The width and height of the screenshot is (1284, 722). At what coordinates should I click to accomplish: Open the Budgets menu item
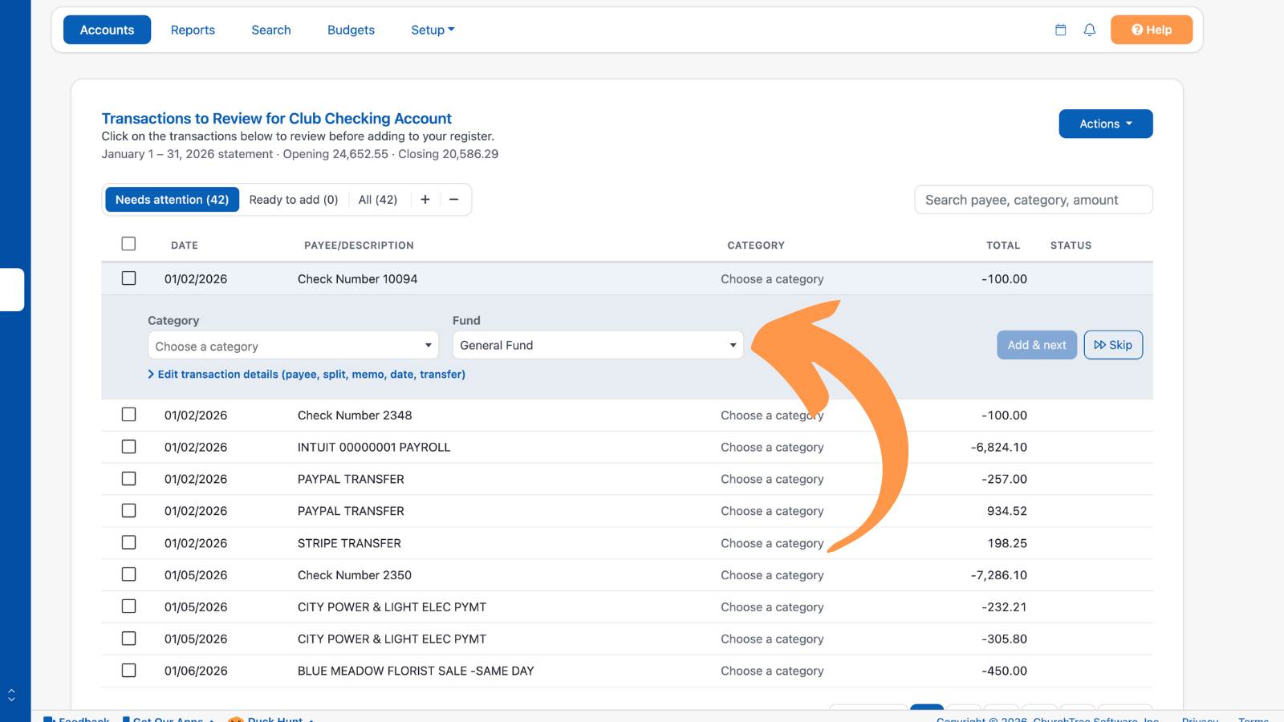[351, 30]
